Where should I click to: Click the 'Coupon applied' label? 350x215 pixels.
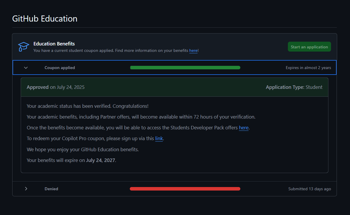click(60, 68)
